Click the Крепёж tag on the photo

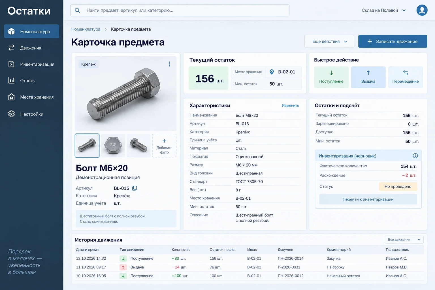tap(88, 64)
